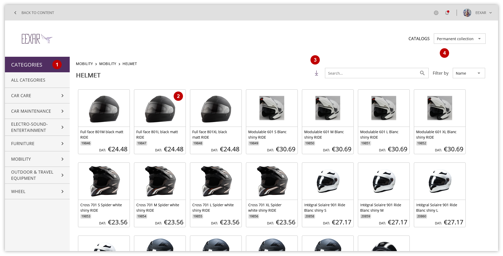This screenshot has height=256, width=503.
Task: Expand the Mobility category chevron
Action: tap(62, 159)
